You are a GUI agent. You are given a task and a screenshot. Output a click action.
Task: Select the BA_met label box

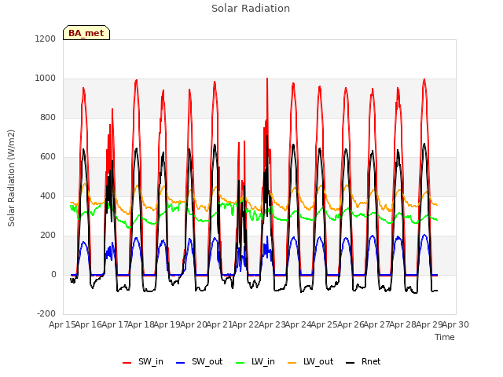(86, 33)
